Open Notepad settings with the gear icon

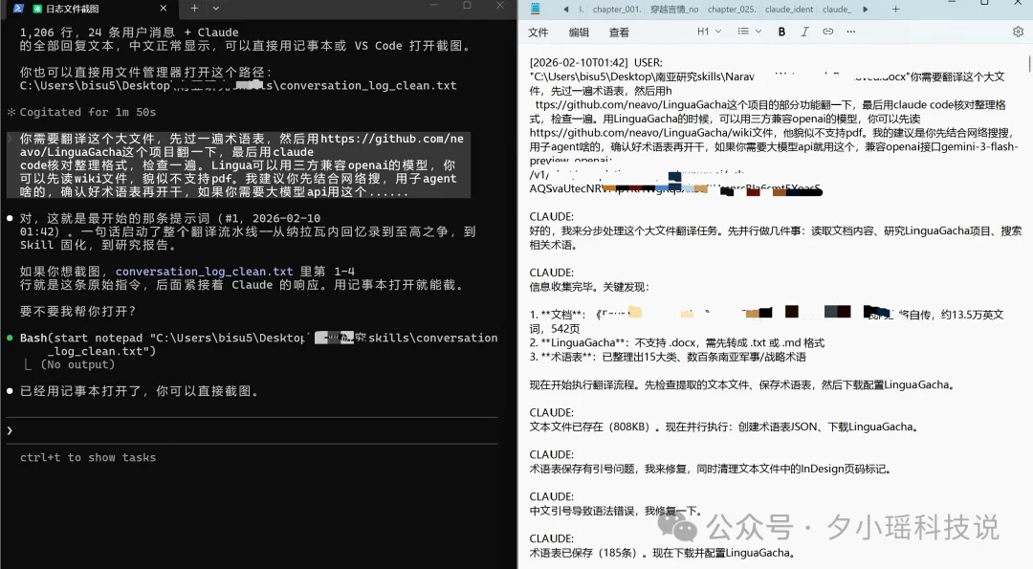[1017, 32]
